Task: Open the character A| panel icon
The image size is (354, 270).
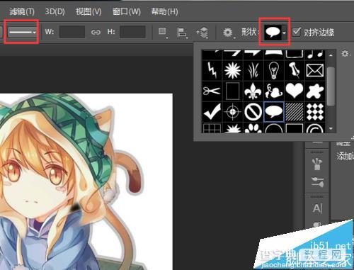Action: [317, 208]
